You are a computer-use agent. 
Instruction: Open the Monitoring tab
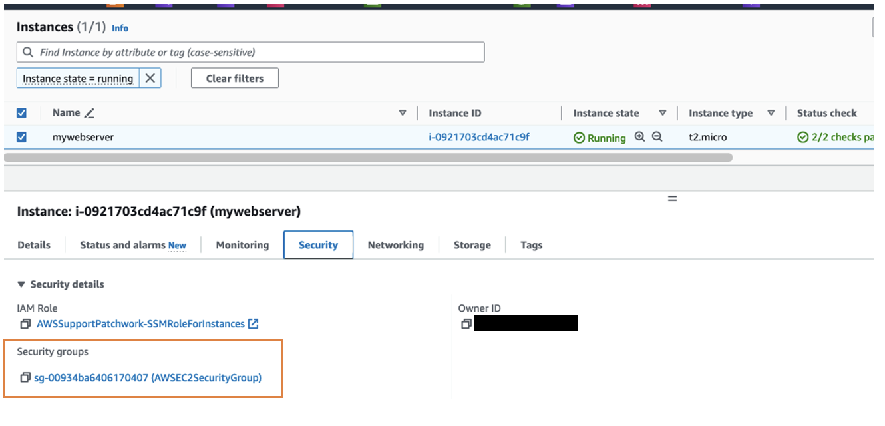point(242,244)
